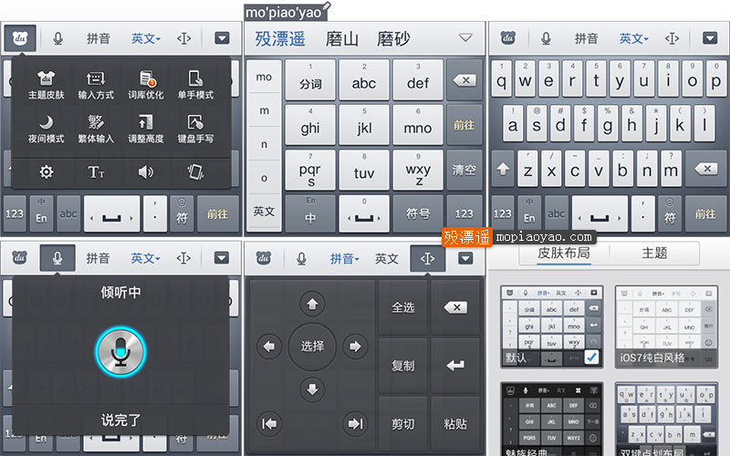Tap microphone icon above the QWERTY keyboard

coord(546,38)
